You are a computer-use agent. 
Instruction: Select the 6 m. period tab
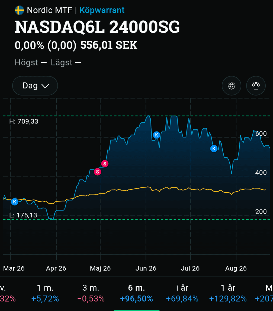click(136, 293)
